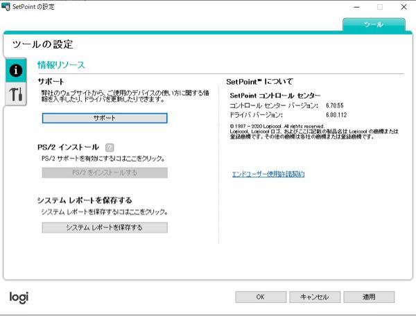The image size is (416, 316).
Task: Click the PS/2 install help question icon
Action: (110, 148)
